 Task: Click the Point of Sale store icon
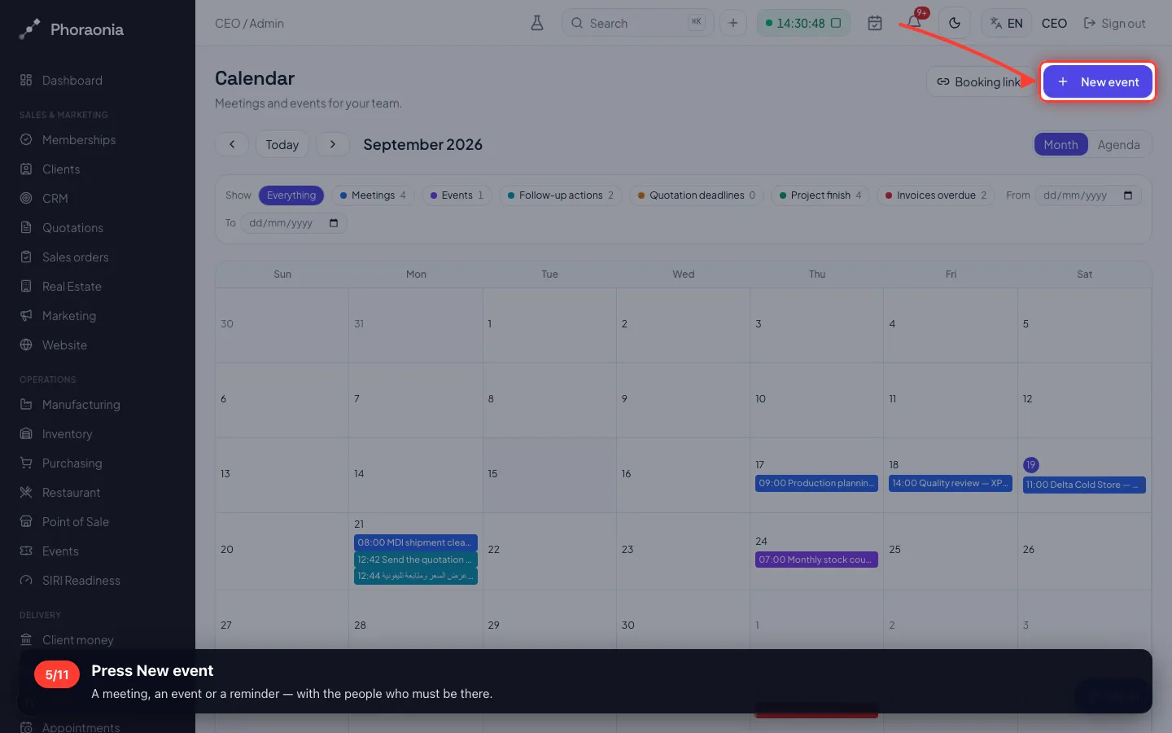click(26, 521)
